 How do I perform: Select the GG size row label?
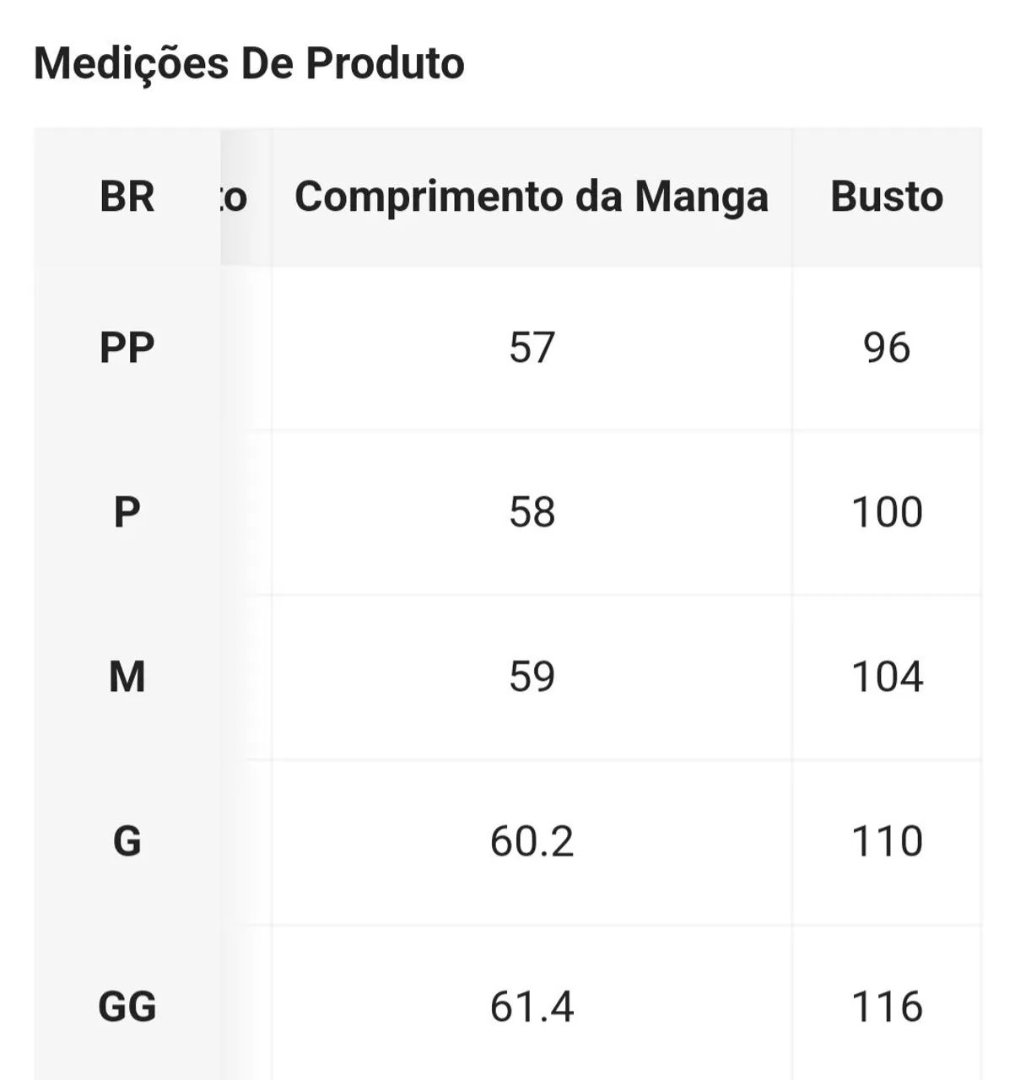click(127, 1007)
